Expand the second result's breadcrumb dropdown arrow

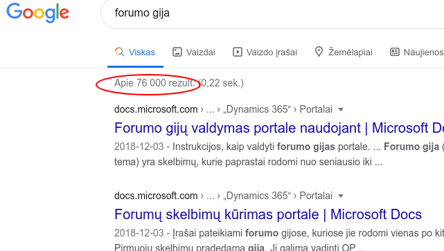[341, 196]
